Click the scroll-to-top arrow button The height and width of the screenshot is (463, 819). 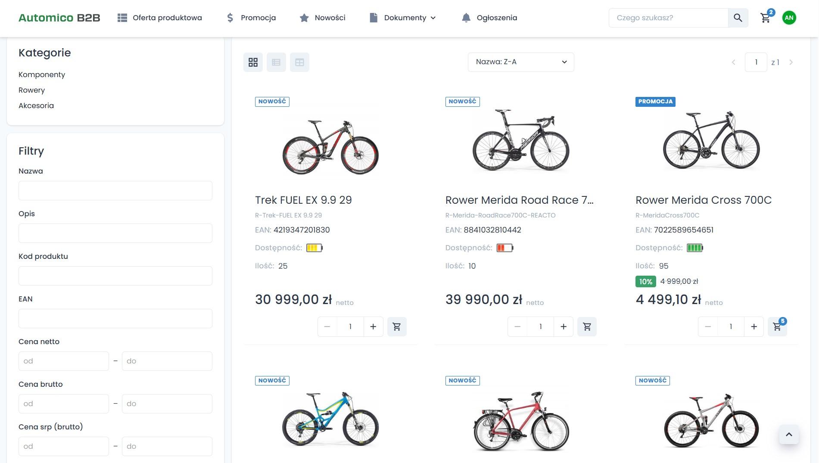click(789, 435)
